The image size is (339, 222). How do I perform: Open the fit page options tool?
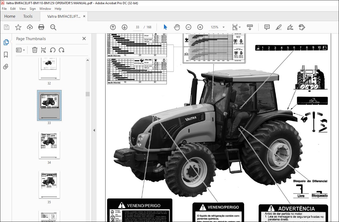236,27
